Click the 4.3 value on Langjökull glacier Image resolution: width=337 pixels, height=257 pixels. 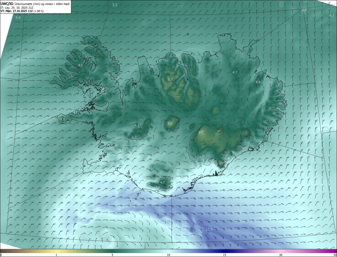tap(137, 126)
